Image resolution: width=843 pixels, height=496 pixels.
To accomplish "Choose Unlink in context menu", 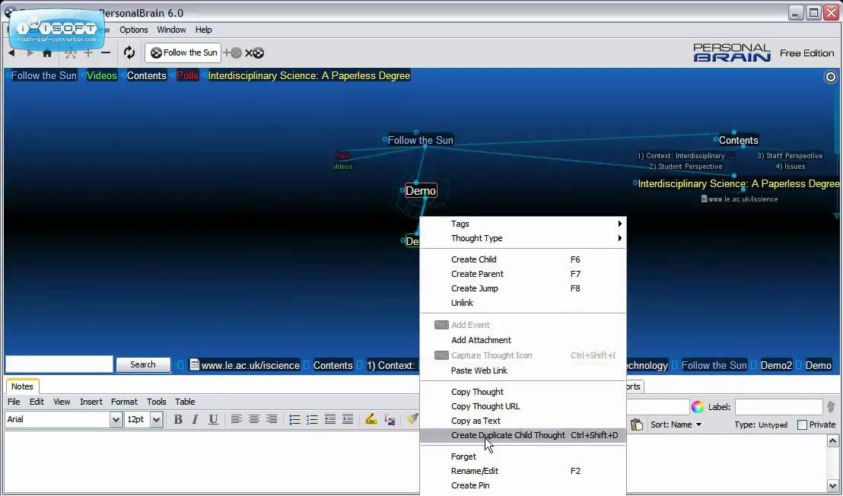I will pyautogui.click(x=523, y=303).
